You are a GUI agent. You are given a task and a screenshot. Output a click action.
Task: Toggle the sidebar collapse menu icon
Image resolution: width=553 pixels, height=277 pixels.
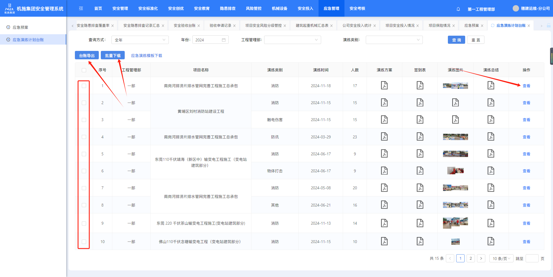[81, 9]
